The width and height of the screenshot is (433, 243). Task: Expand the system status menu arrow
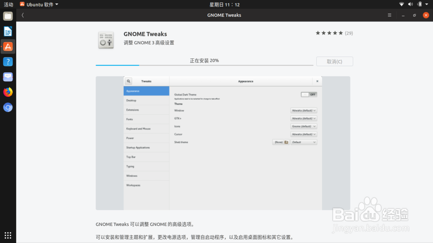427,4
